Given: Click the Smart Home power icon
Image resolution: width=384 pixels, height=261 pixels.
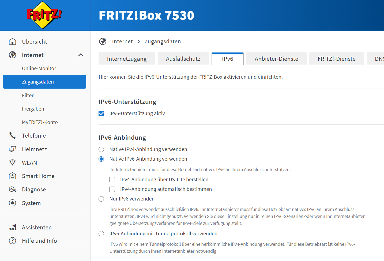Looking at the screenshot, I should coord(12,176).
